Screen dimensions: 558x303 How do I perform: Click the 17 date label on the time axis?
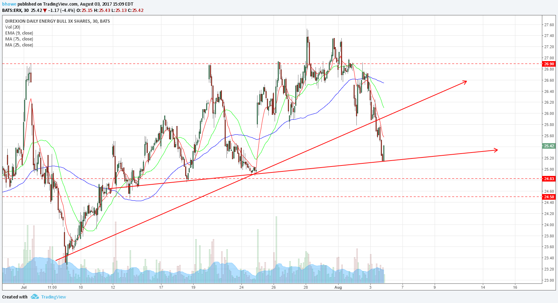tap(161, 287)
